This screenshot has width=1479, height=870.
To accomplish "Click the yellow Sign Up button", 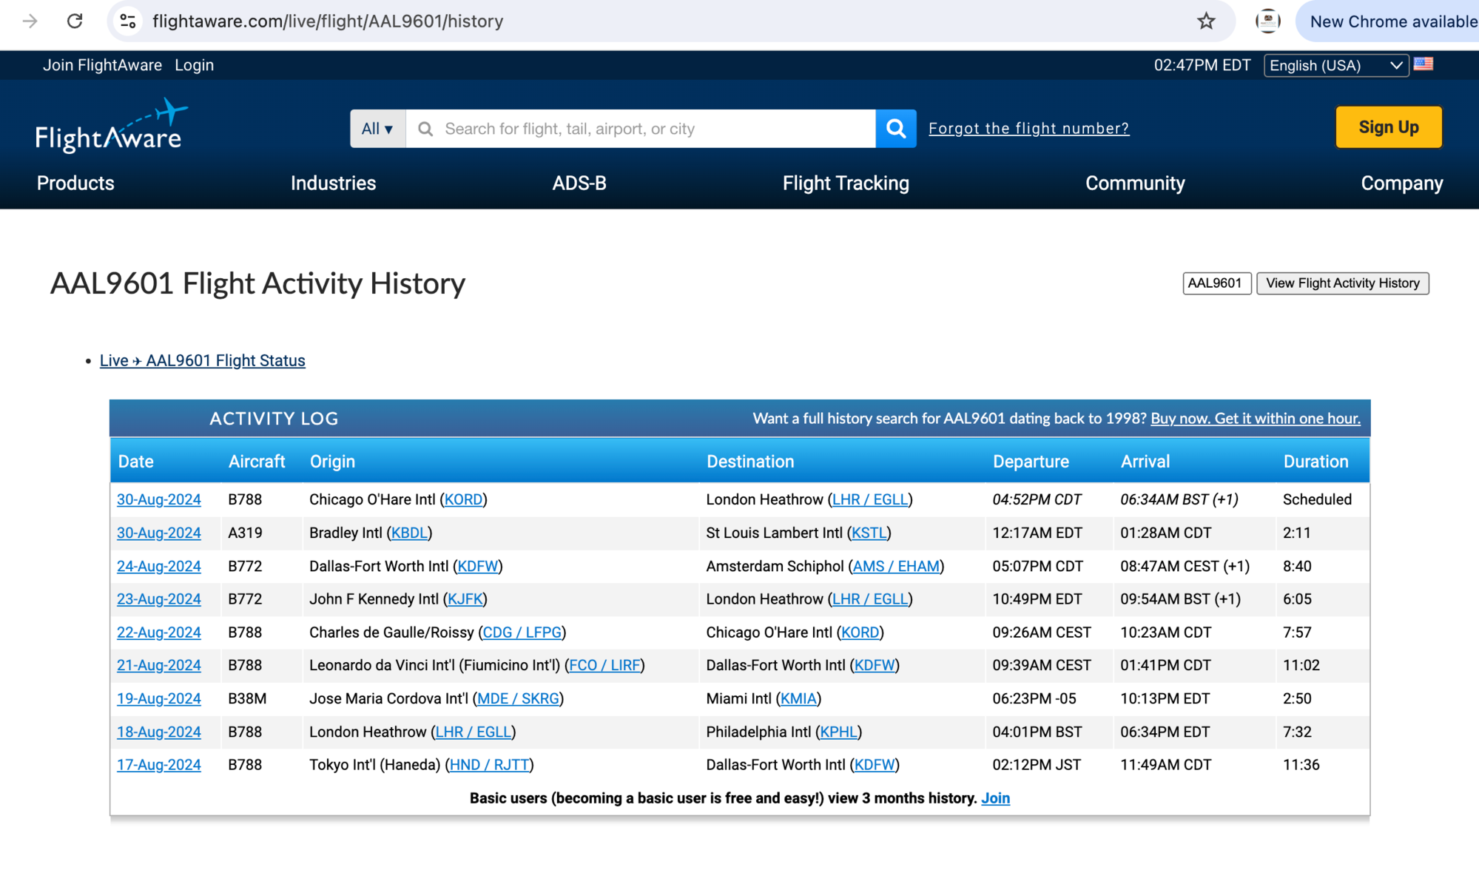I will click(x=1388, y=127).
